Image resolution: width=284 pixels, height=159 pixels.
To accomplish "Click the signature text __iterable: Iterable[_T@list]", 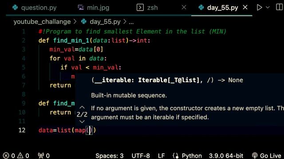I will pyautogui.click(x=147, y=80).
